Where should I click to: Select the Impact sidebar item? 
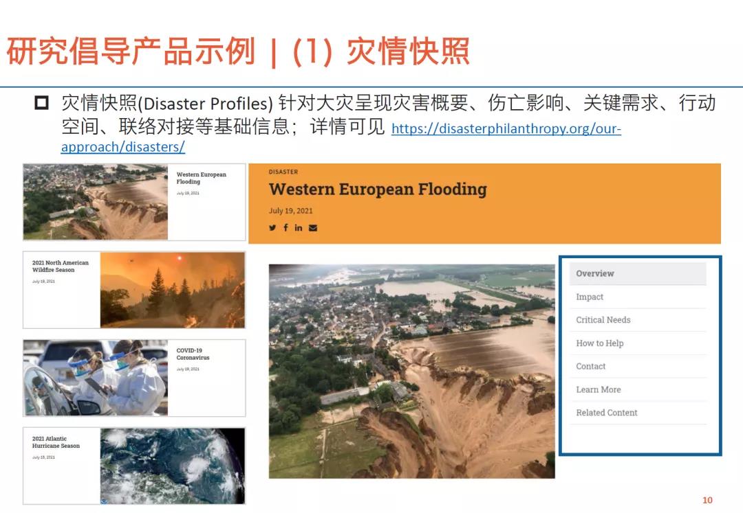(x=637, y=297)
